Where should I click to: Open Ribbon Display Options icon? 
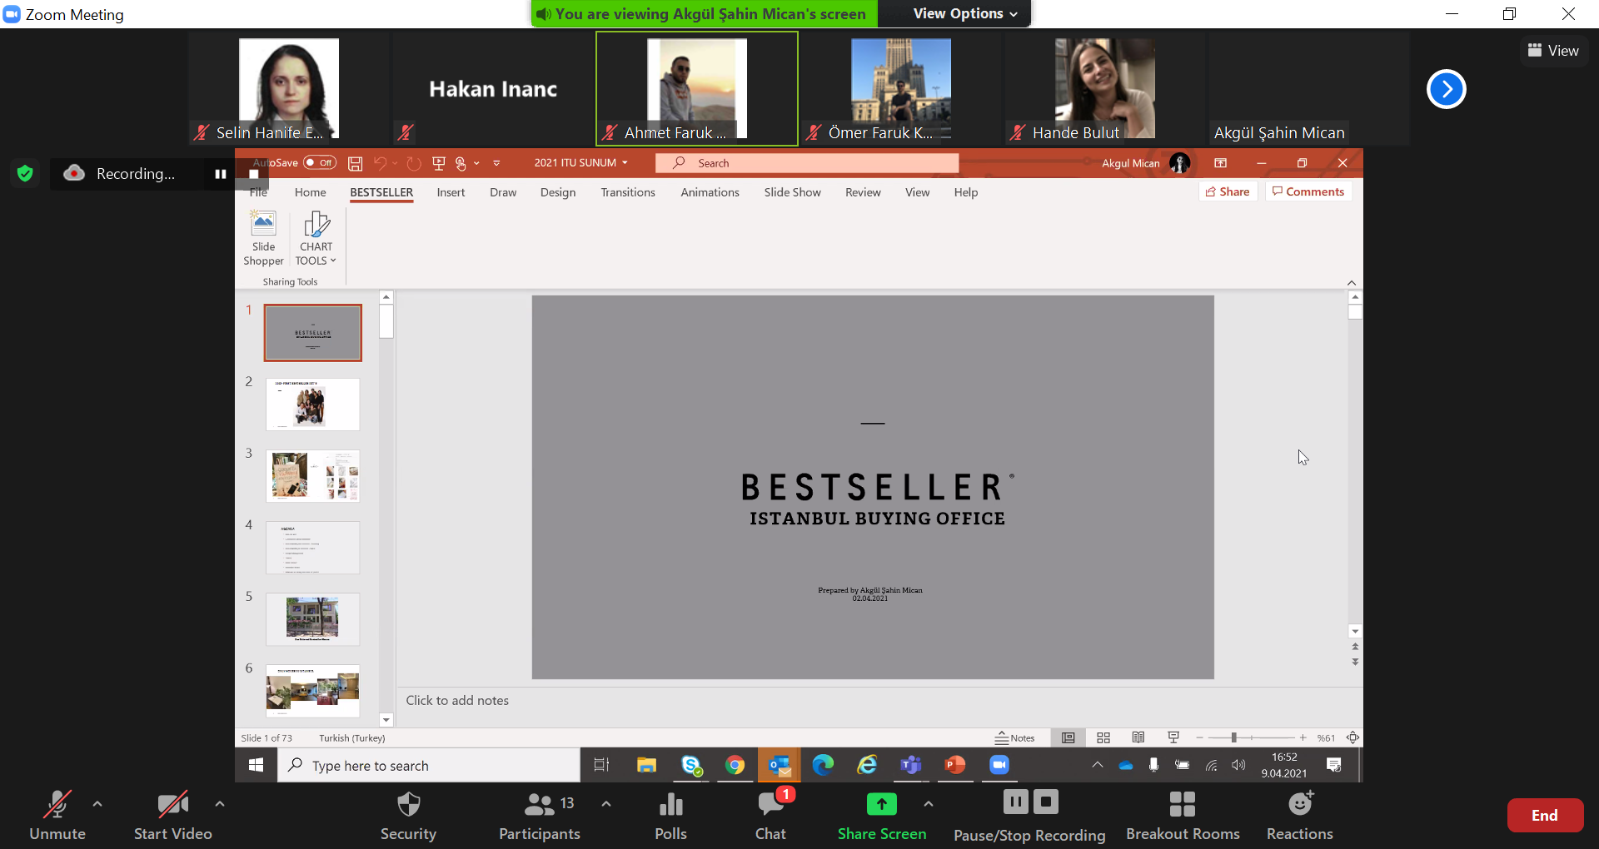click(1221, 163)
